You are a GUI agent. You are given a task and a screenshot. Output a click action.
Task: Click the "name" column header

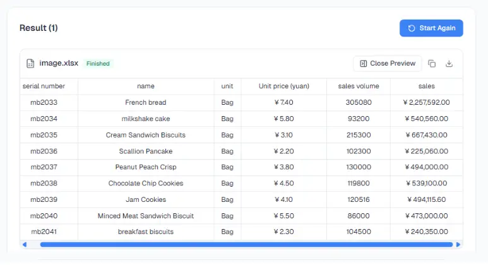[146, 86]
